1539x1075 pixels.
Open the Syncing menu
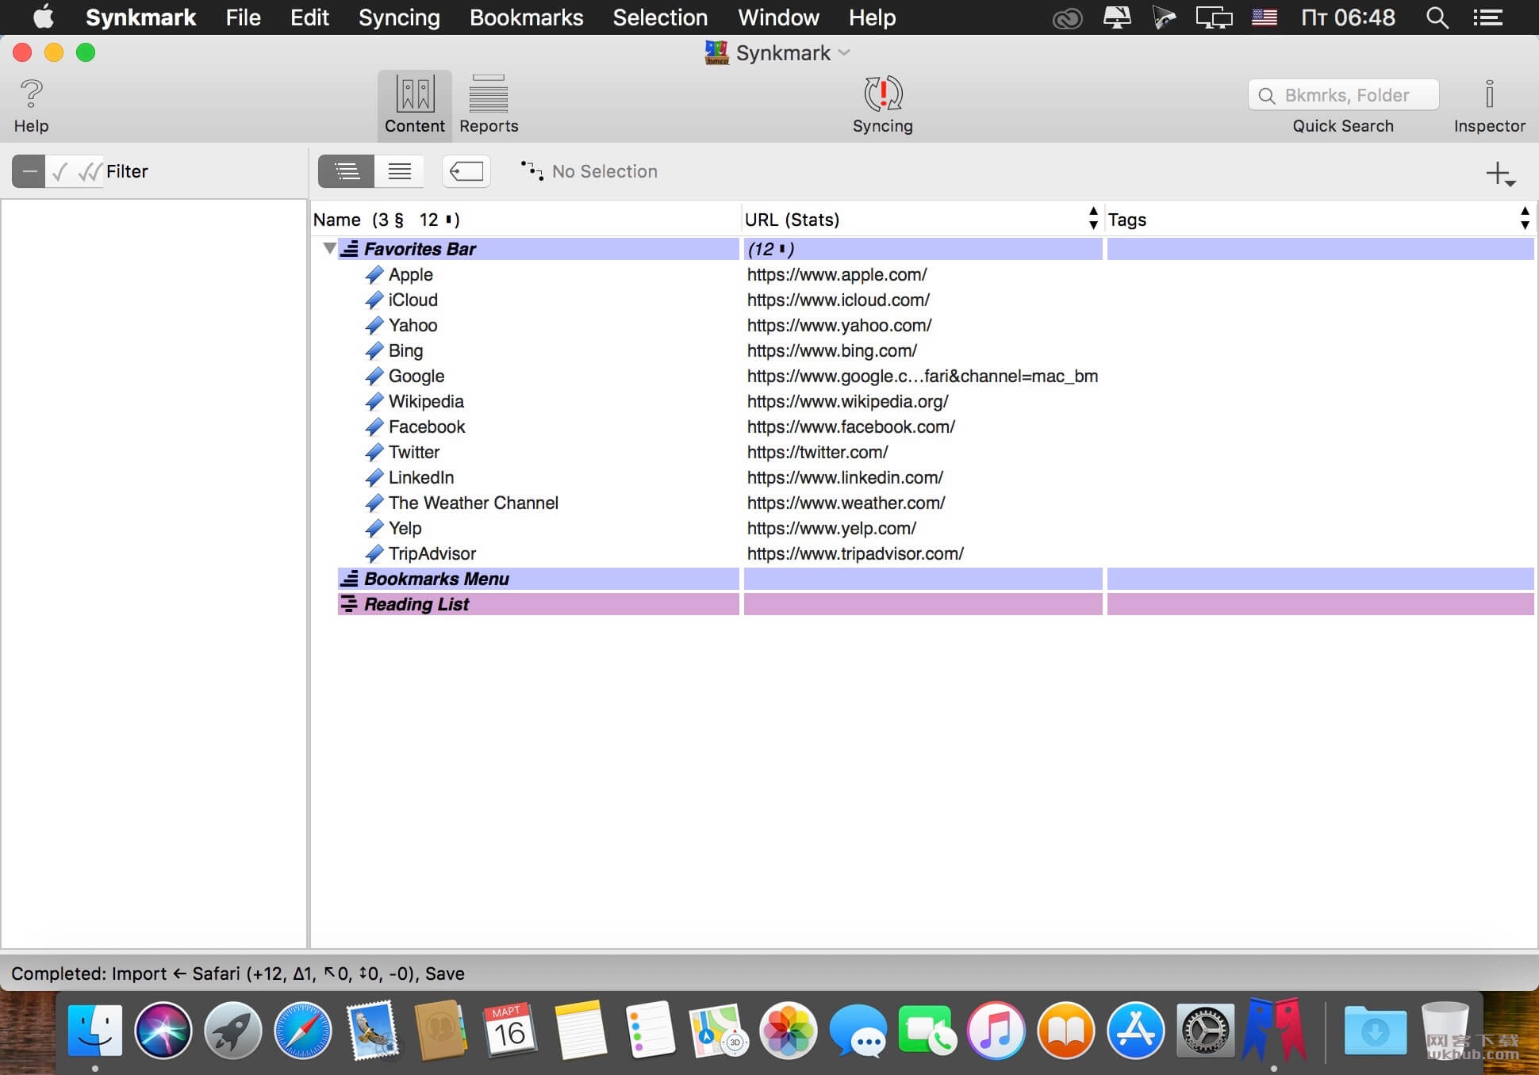tap(399, 17)
